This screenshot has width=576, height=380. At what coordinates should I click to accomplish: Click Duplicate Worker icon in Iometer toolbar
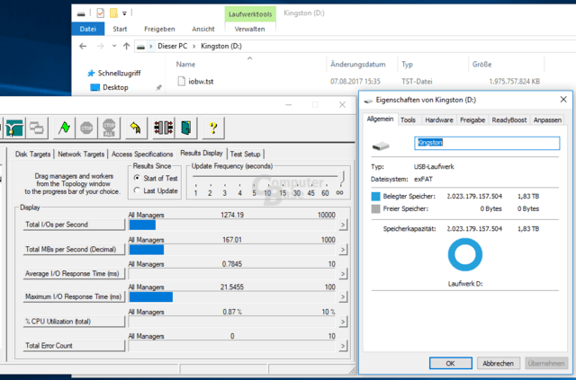pyautogui.click(x=37, y=128)
